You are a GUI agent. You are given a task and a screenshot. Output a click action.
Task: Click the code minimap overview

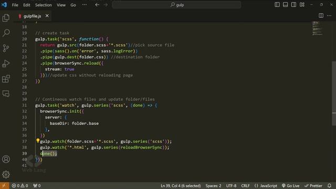click(317, 28)
